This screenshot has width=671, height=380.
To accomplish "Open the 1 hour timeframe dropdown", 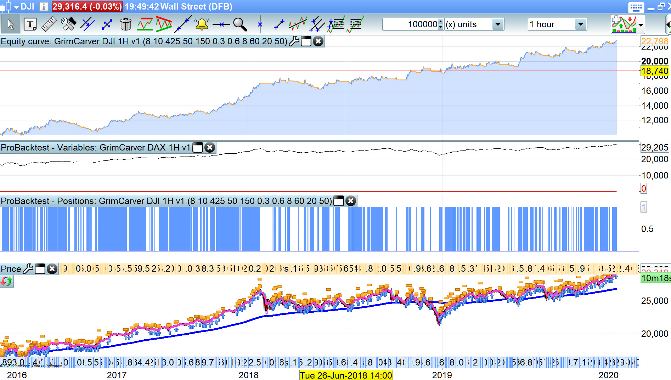I will (x=580, y=24).
